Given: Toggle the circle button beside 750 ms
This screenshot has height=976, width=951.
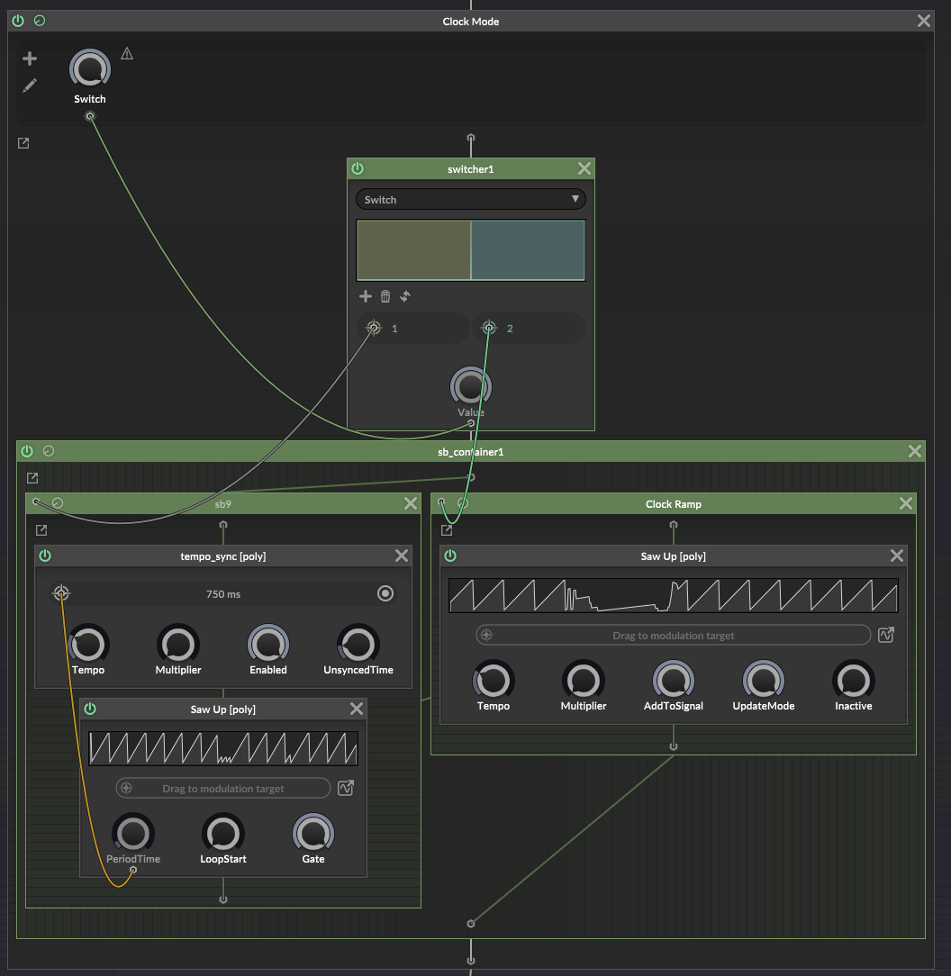Looking at the screenshot, I should [x=385, y=593].
